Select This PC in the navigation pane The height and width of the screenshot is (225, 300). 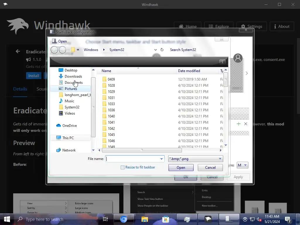(x=70, y=138)
